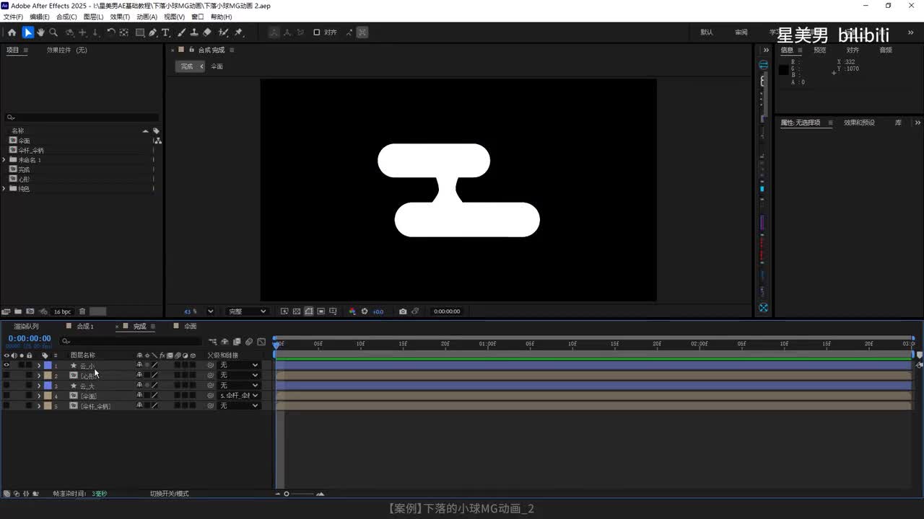The width and height of the screenshot is (924, 519).
Task: Click the 默认 workspace button
Action: tap(707, 32)
